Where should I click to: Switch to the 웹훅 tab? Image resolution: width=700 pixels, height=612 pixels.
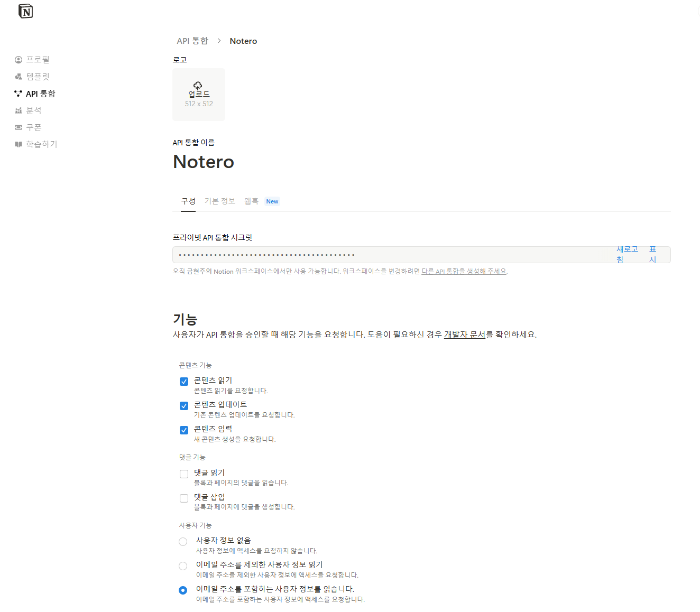click(251, 201)
